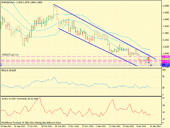This screenshot has height=128, width=170.
Task: Select ADX scale 21 axis label
Action: [163, 119]
